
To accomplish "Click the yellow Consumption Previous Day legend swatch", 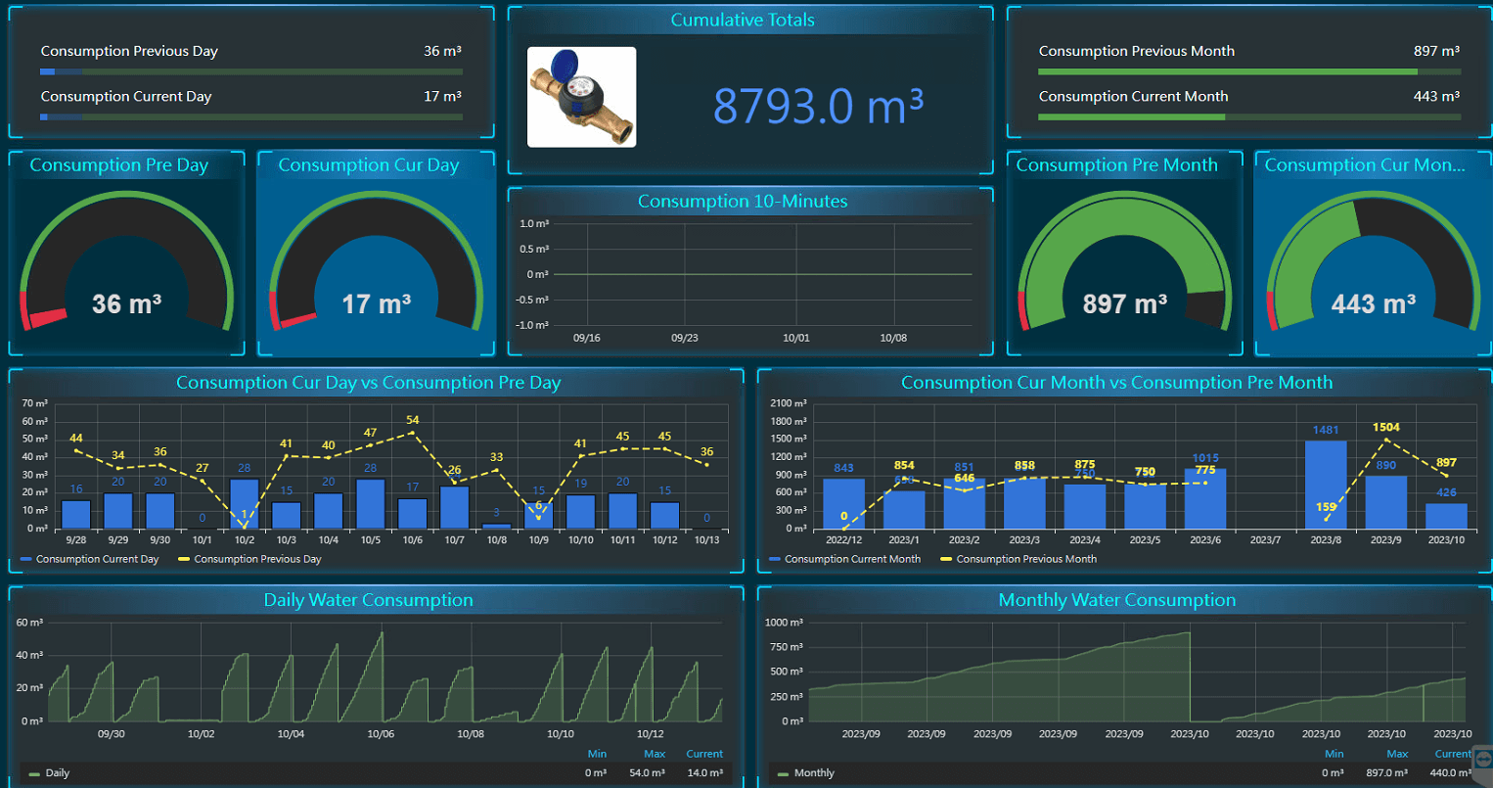I will (x=184, y=559).
